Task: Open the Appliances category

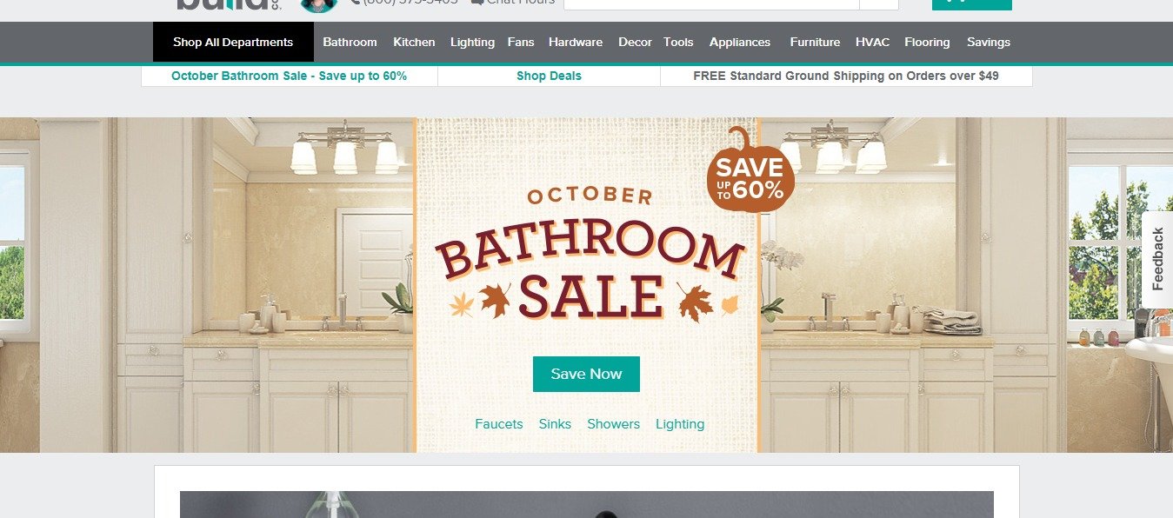Action: coord(740,42)
